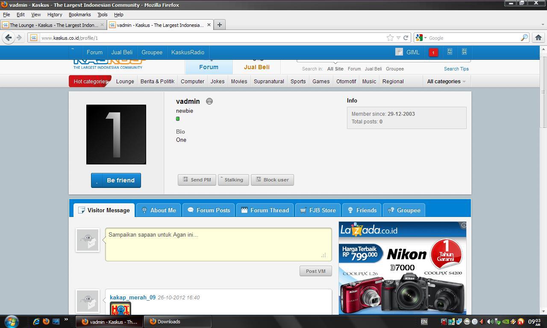Reload the page with the refresh icon
547x328 pixels.
pyautogui.click(x=406, y=38)
